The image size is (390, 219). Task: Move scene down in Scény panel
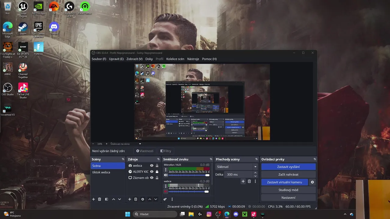tap(119, 199)
